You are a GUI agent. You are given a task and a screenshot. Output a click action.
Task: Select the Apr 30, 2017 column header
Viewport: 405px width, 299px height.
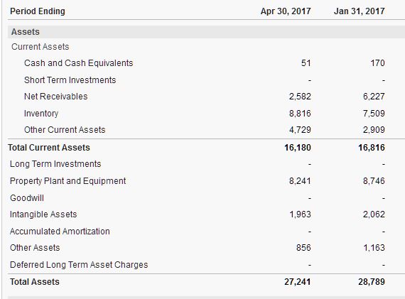coord(286,11)
